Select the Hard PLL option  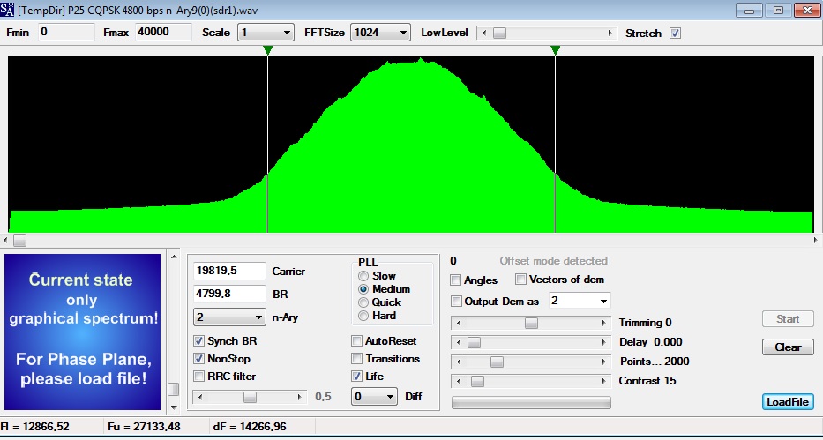tap(363, 316)
